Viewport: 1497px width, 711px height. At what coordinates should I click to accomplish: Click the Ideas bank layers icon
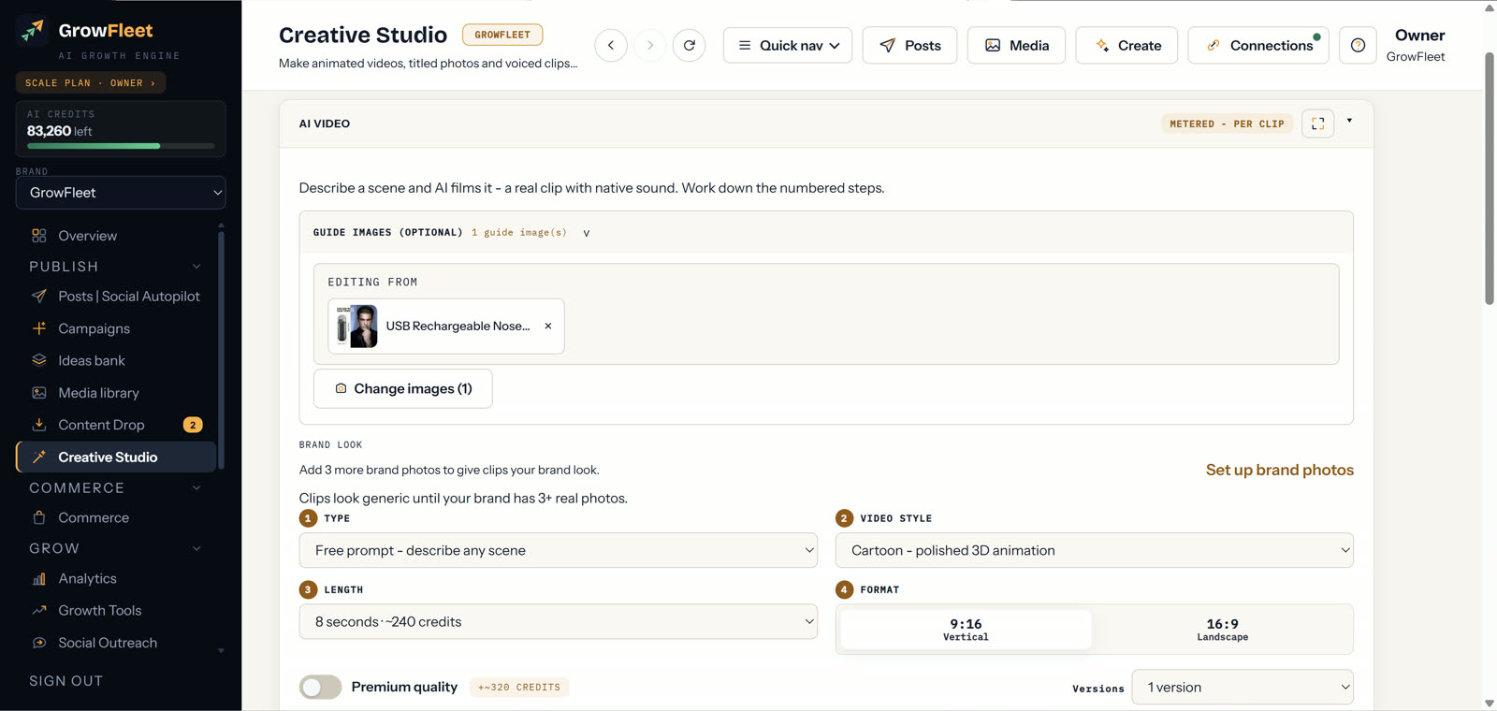(x=39, y=360)
